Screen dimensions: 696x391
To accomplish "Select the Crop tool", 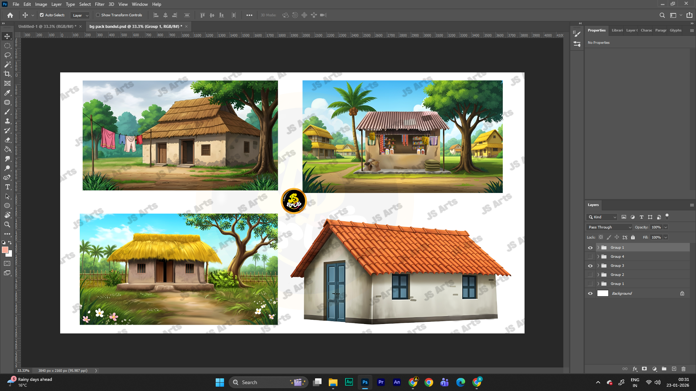I will tap(7, 74).
